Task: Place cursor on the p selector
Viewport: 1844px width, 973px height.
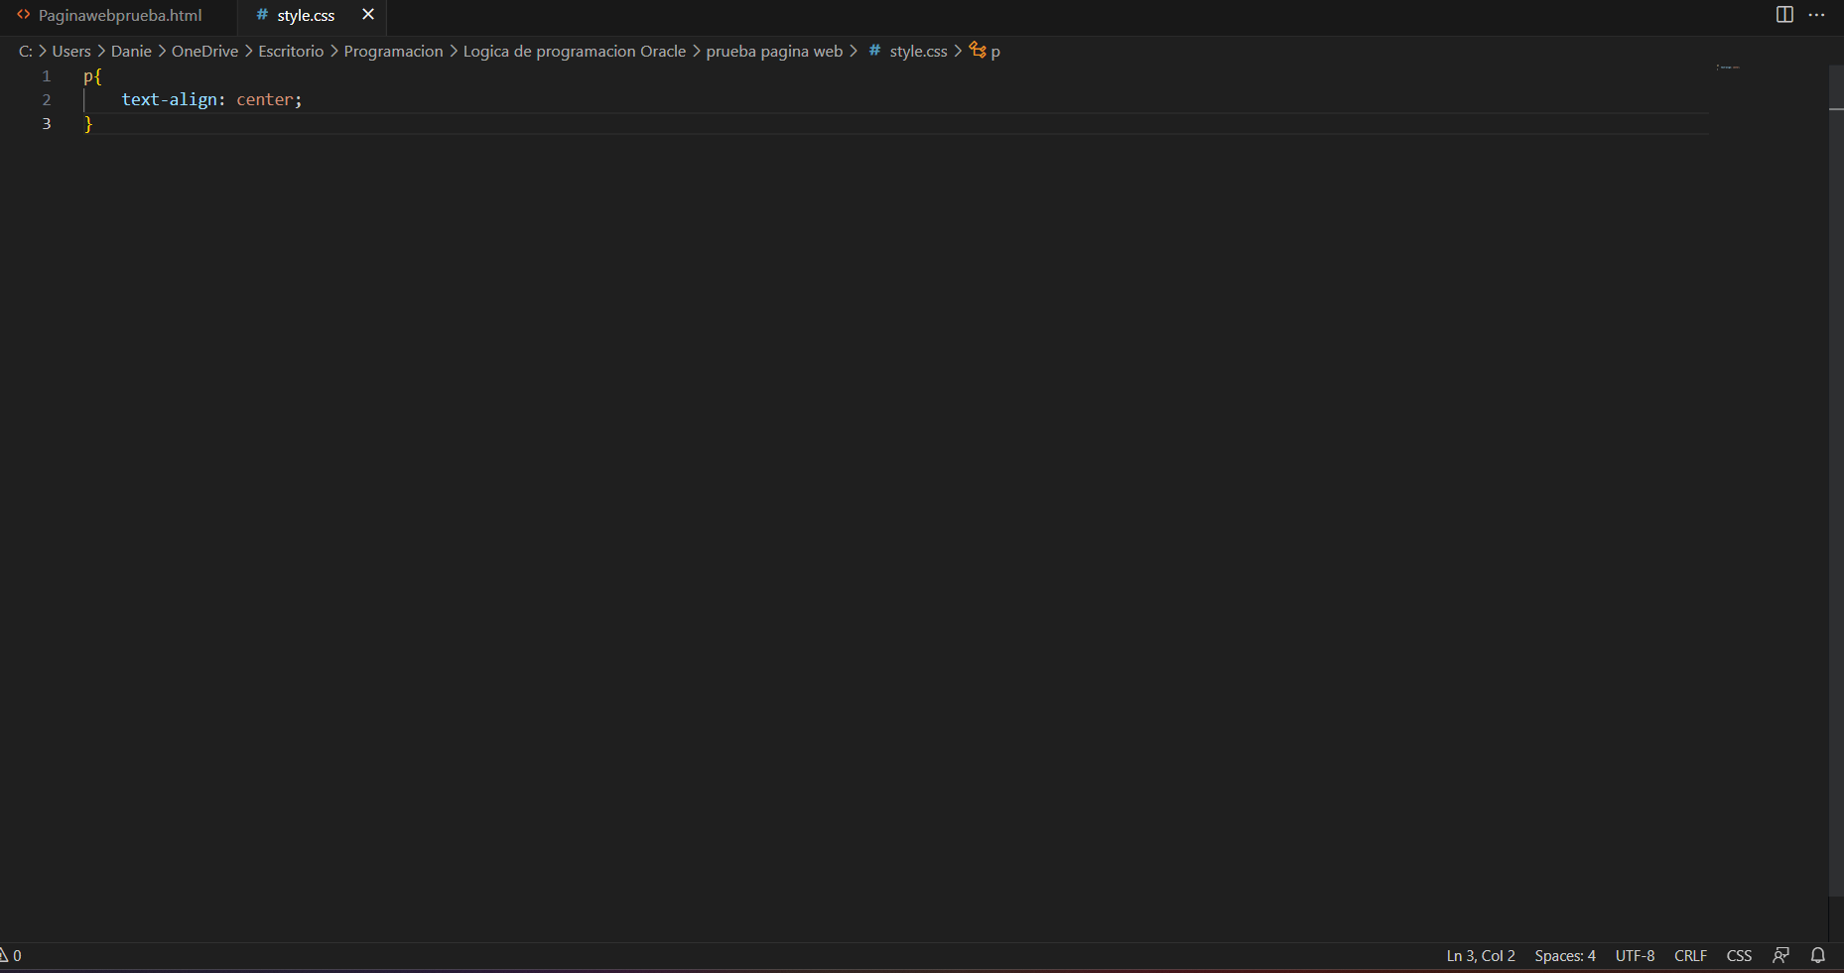Action: (x=88, y=76)
